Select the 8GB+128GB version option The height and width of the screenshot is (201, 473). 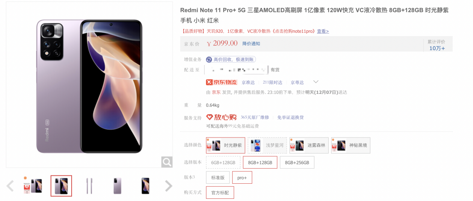point(260,162)
